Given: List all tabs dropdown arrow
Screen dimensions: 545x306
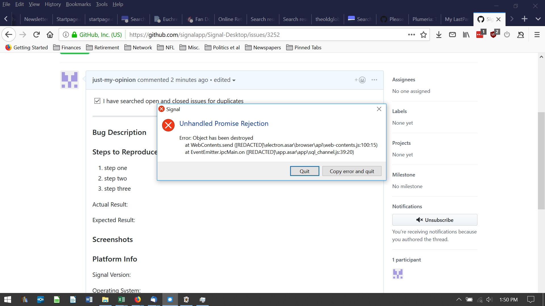Looking at the screenshot, I should tap(538, 19).
